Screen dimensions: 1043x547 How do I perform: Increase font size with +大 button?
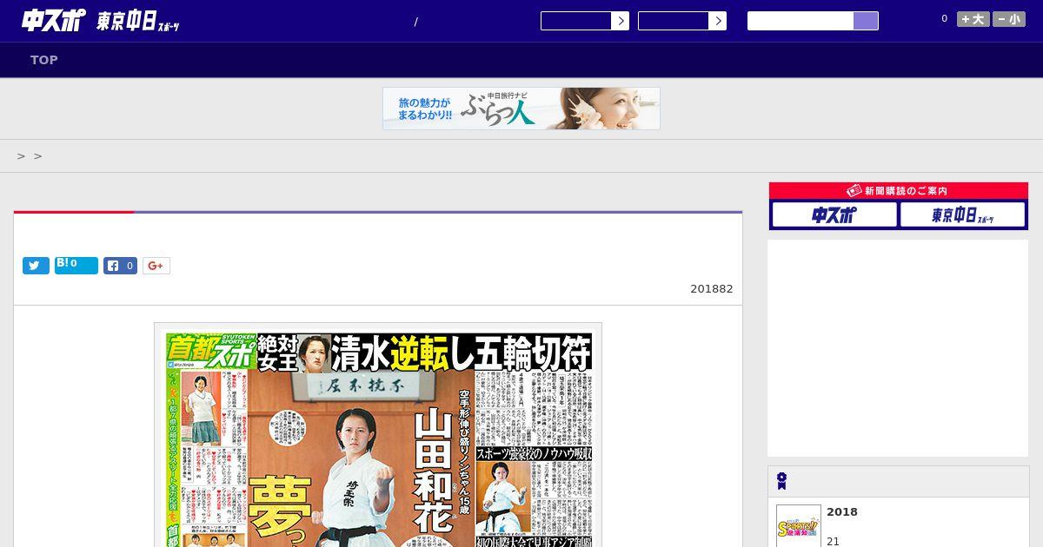point(973,19)
